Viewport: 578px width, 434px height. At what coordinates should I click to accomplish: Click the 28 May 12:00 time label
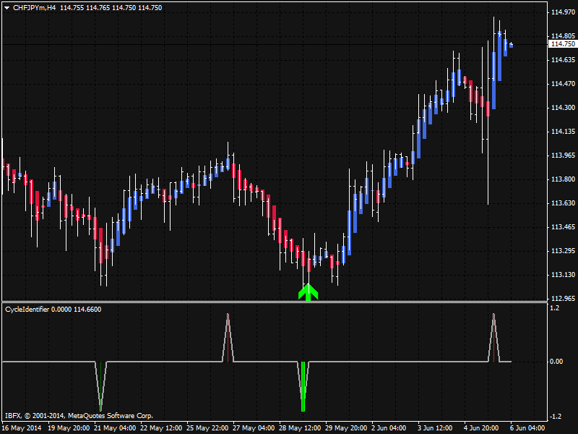point(302,427)
